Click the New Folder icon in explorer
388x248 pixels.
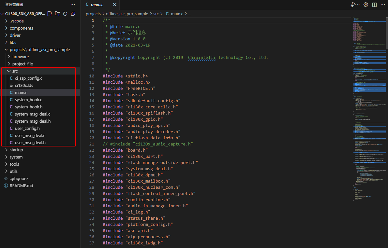coord(57,14)
